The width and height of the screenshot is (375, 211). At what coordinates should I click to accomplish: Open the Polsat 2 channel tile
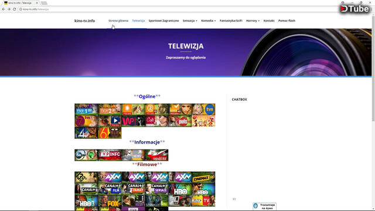pos(156,110)
